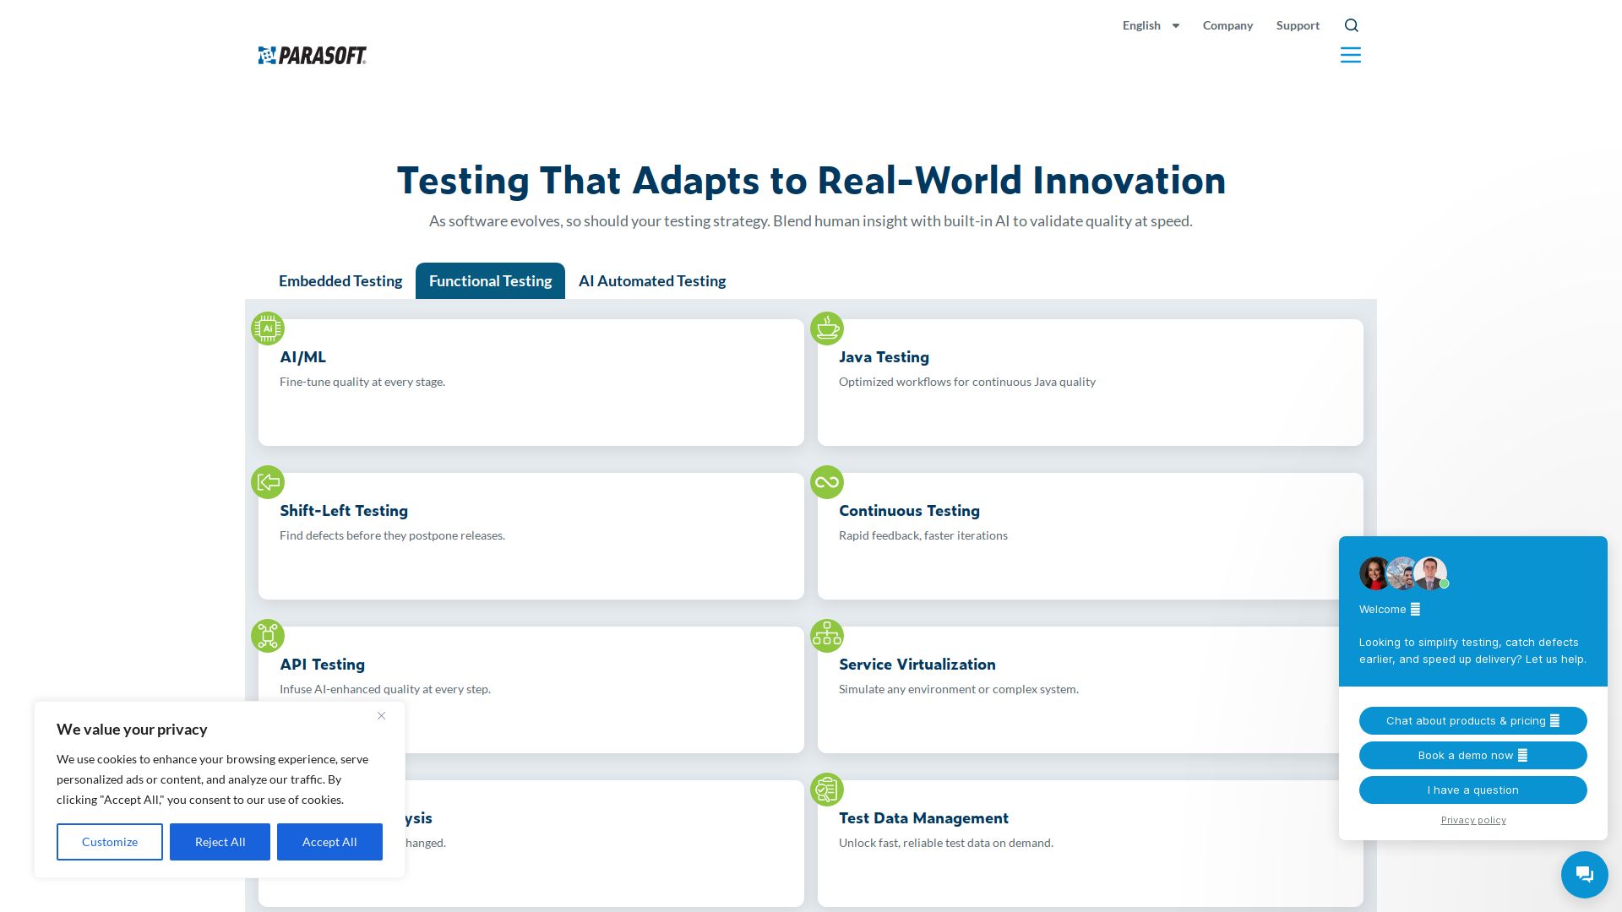Click the Test Data Management clipboard icon
The image size is (1622, 912).
[x=827, y=790]
